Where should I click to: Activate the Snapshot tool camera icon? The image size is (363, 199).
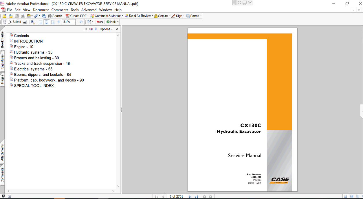point(25,22)
